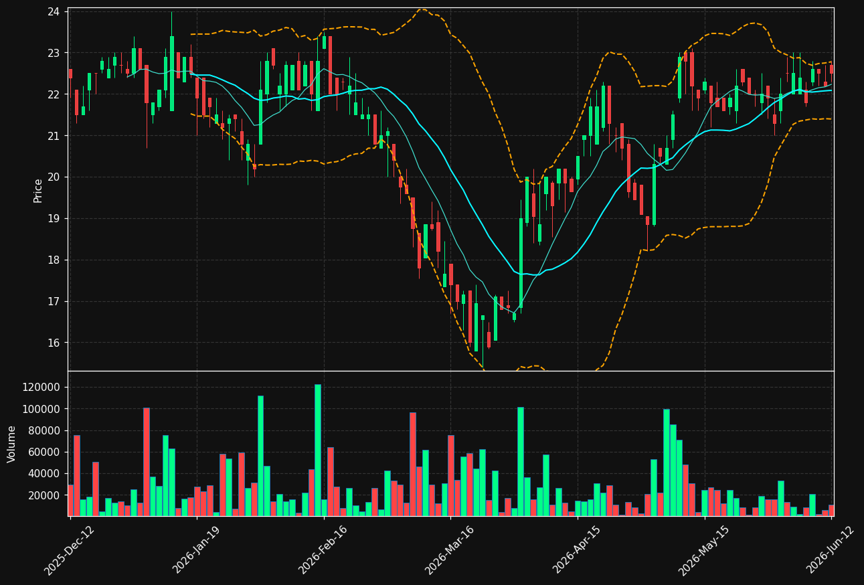Viewport: 864px width, 585px height.
Task: Click the 2026-Mar-16 date label
Action: pos(450,550)
